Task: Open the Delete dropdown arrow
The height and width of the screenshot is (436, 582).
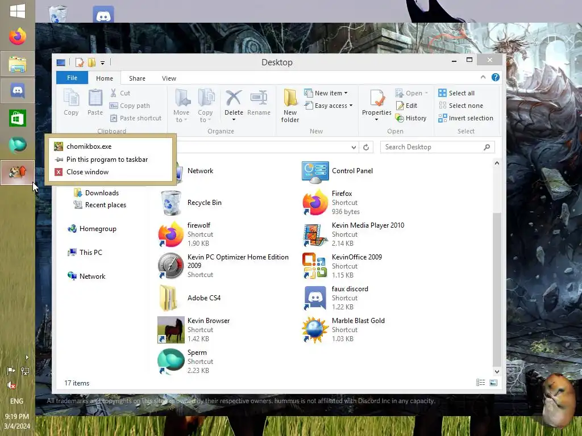Action: tap(234, 120)
